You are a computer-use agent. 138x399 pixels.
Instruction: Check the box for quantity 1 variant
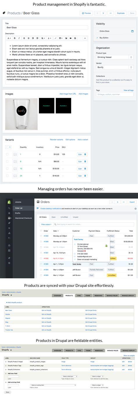7,154
